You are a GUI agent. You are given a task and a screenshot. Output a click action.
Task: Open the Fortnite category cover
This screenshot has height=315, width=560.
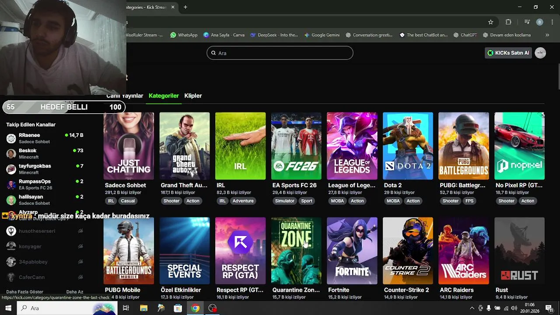(x=352, y=251)
